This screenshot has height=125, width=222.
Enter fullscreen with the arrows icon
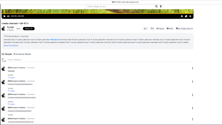click(x=190, y=16)
